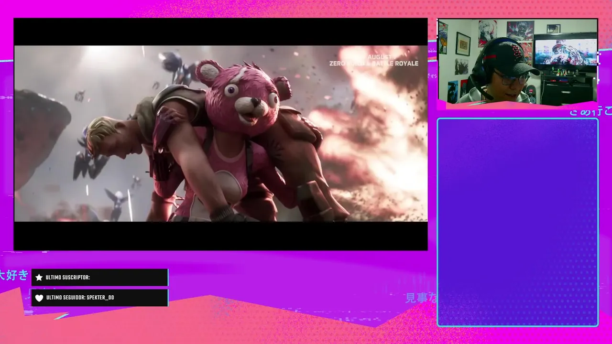Click the "ZERO BUILD & BATTLE ROYALE" caption in the video
This screenshot has width=612, height=344.
[374, 63]
